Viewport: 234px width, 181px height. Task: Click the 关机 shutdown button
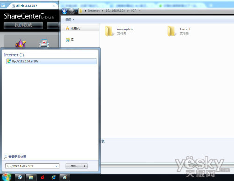pyautogui.click(x=74, y=166)
